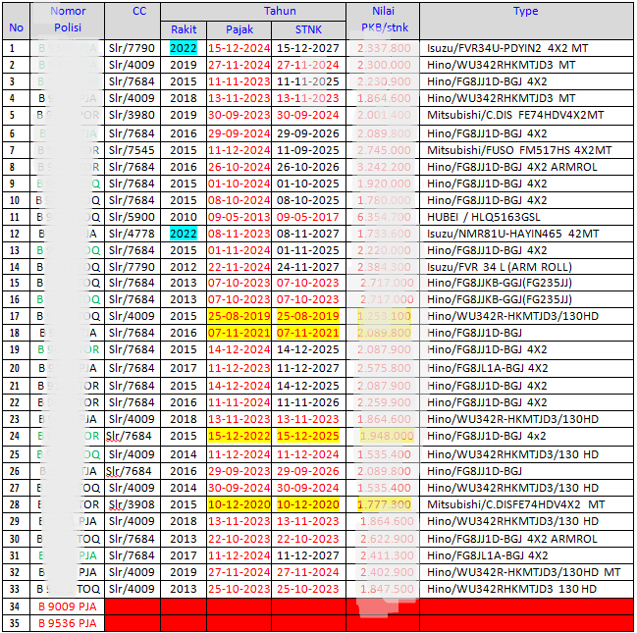Click the 'B 9009 PJA' cell
Viewport: 637px width, 633px height.
[x=67, y=607]
